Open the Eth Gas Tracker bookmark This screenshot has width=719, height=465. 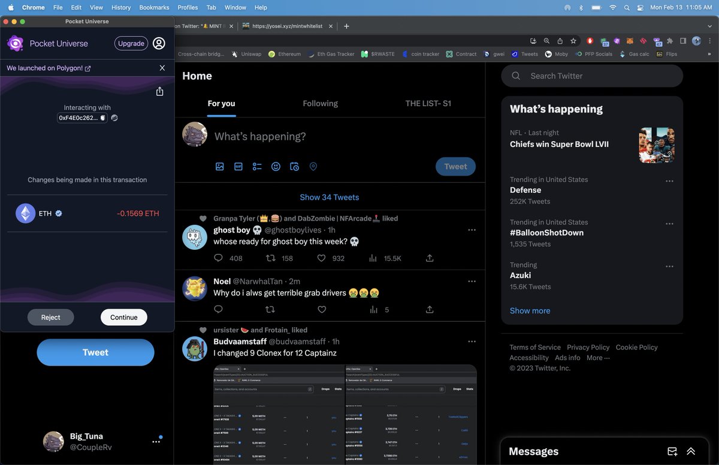click(331, 54)
